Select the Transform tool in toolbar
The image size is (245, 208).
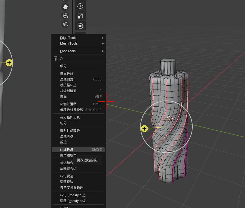coord(80,26)
